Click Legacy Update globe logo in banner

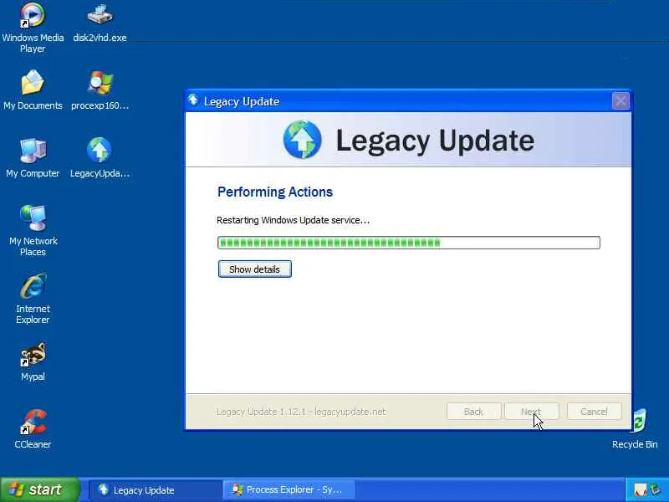point(302,140)
